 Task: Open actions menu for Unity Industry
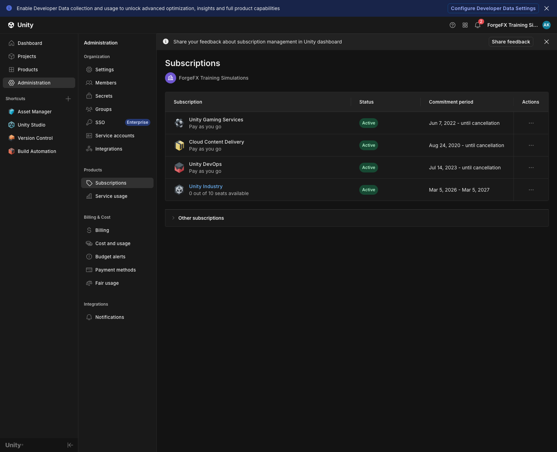[x=531, y=190]
